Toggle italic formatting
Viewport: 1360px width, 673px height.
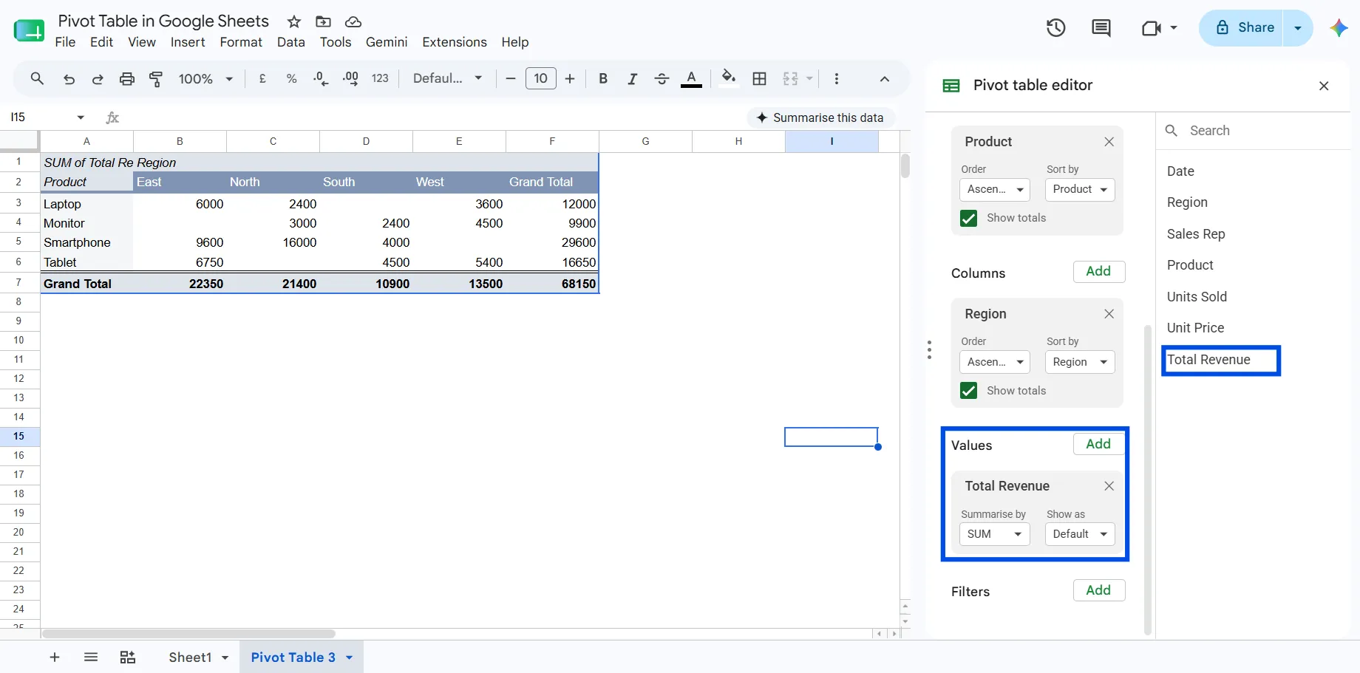point(633,78)
